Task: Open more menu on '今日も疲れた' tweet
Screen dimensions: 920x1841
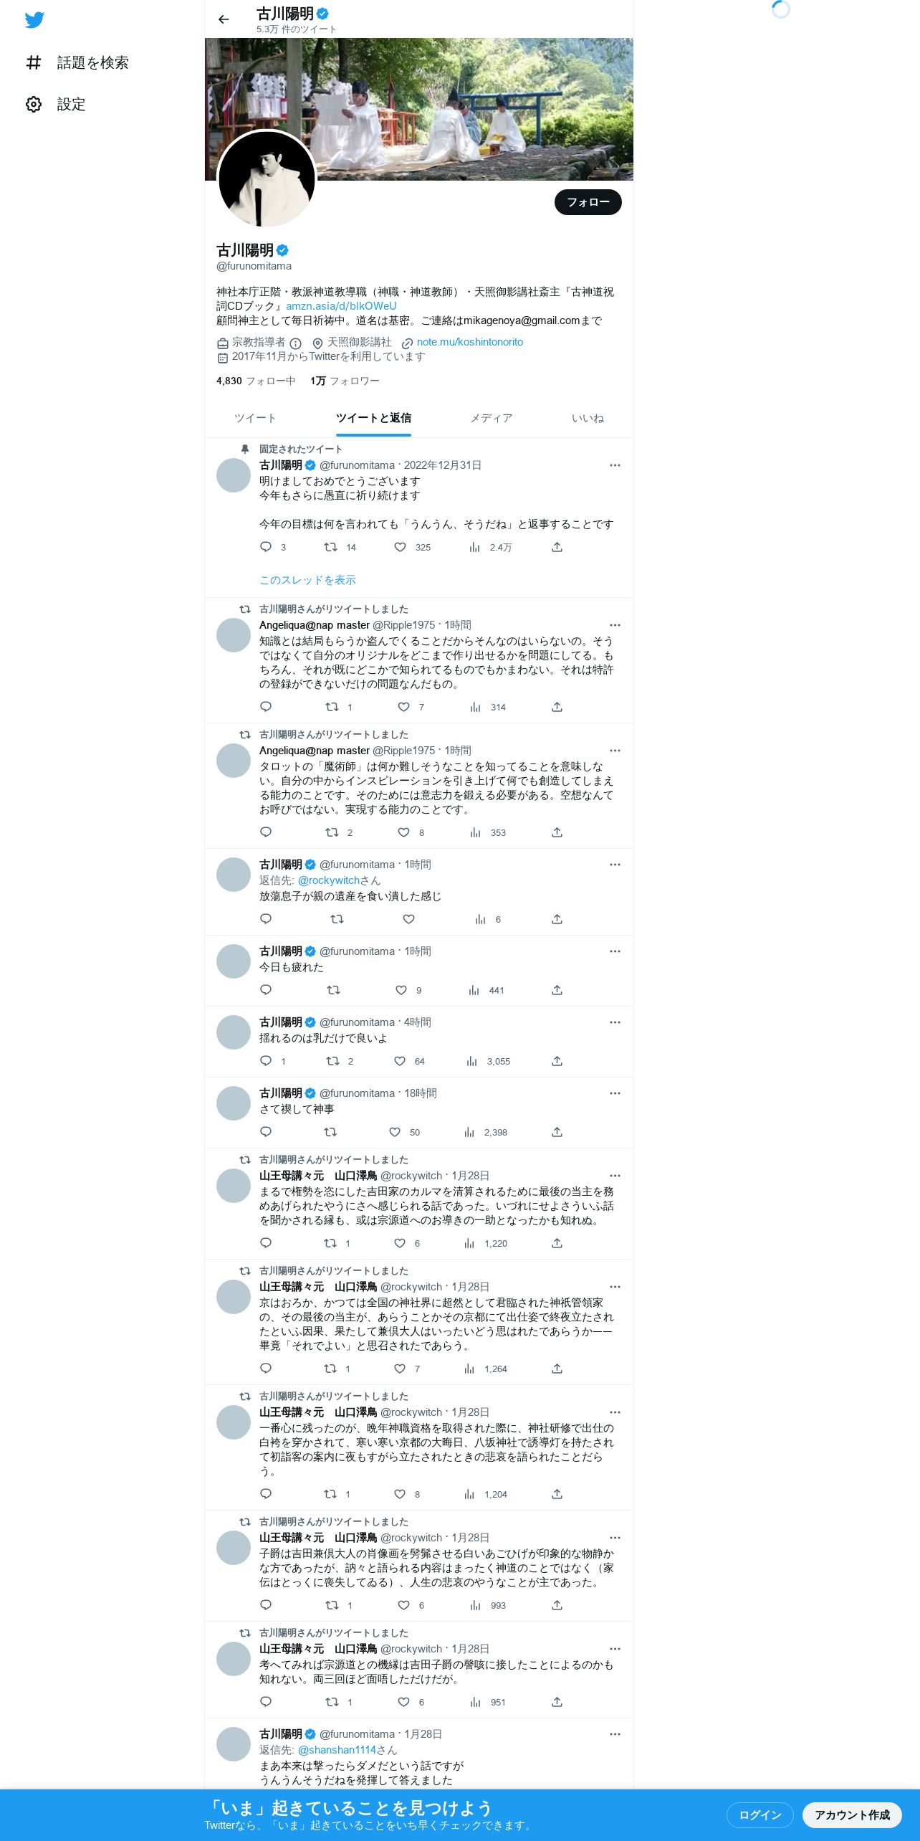Action: click(x=615, y=951)
